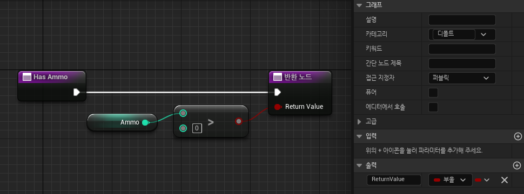Image resolution: width=524 pixels, height=194 pixels.
Task: Click the 설명 label
Action: [x=371, y=20]
